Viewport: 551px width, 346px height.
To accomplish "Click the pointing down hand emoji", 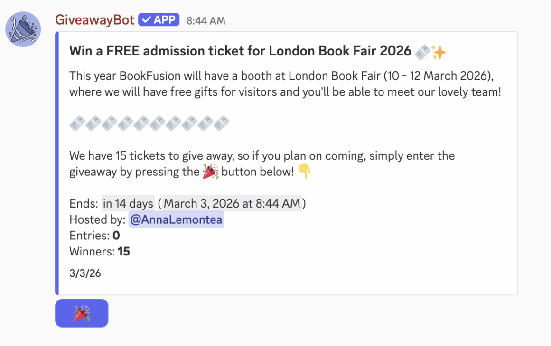I will (x=304, y=172).
